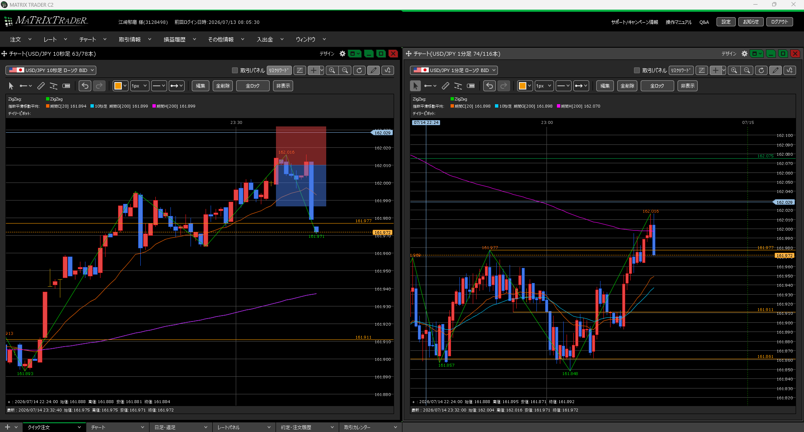
Task: Open the サポート/キャンペーン情報 link
Action: pos(634,22)
